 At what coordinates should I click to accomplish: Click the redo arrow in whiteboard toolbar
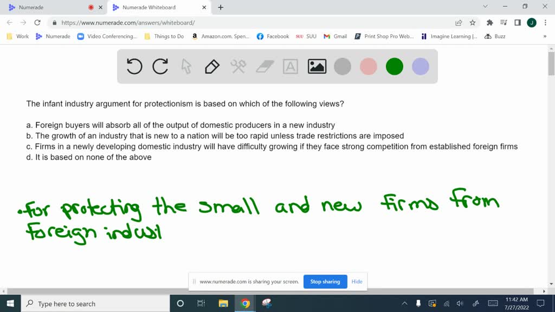pyautogui.click(x=160, y=67)
